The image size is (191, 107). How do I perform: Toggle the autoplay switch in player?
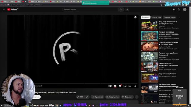(x=110, y=86)
